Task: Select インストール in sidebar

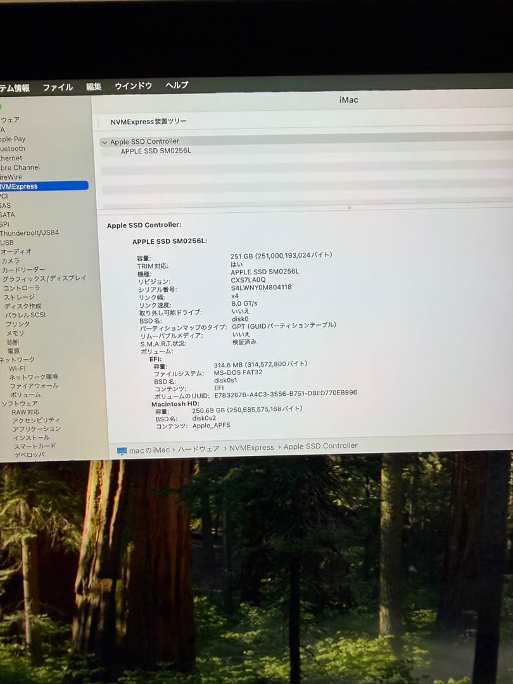Action: pyautogui.click(x=32, y=438)
